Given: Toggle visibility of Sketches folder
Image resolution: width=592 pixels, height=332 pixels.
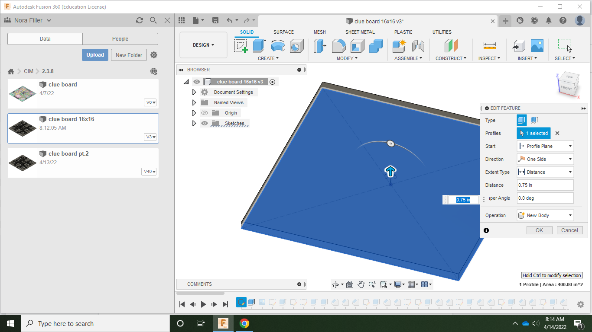Looking at the screenshot, I should pyautogui.click(x=205, y=123).
